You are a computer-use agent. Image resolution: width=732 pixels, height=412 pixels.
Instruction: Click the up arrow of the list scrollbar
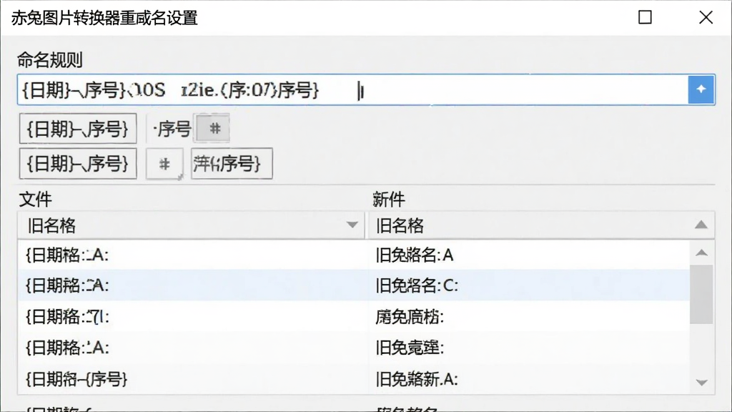coord(701,252)
